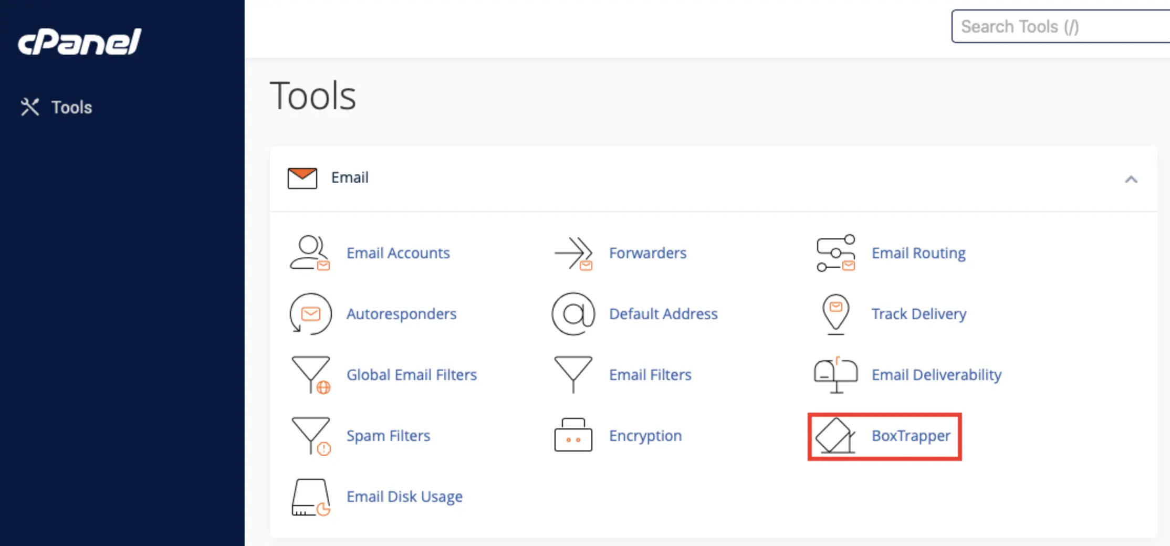Click the BoxTrapper trap icon

pos(835,435)
